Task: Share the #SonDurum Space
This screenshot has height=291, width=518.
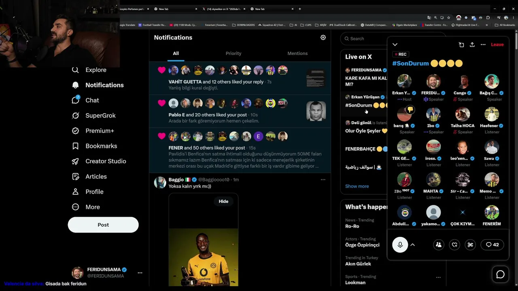Action: (472, 44)
